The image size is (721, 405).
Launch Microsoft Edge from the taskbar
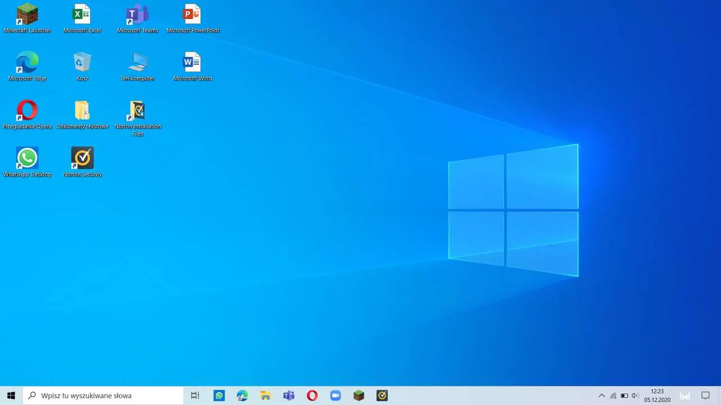tap(242, 395)
